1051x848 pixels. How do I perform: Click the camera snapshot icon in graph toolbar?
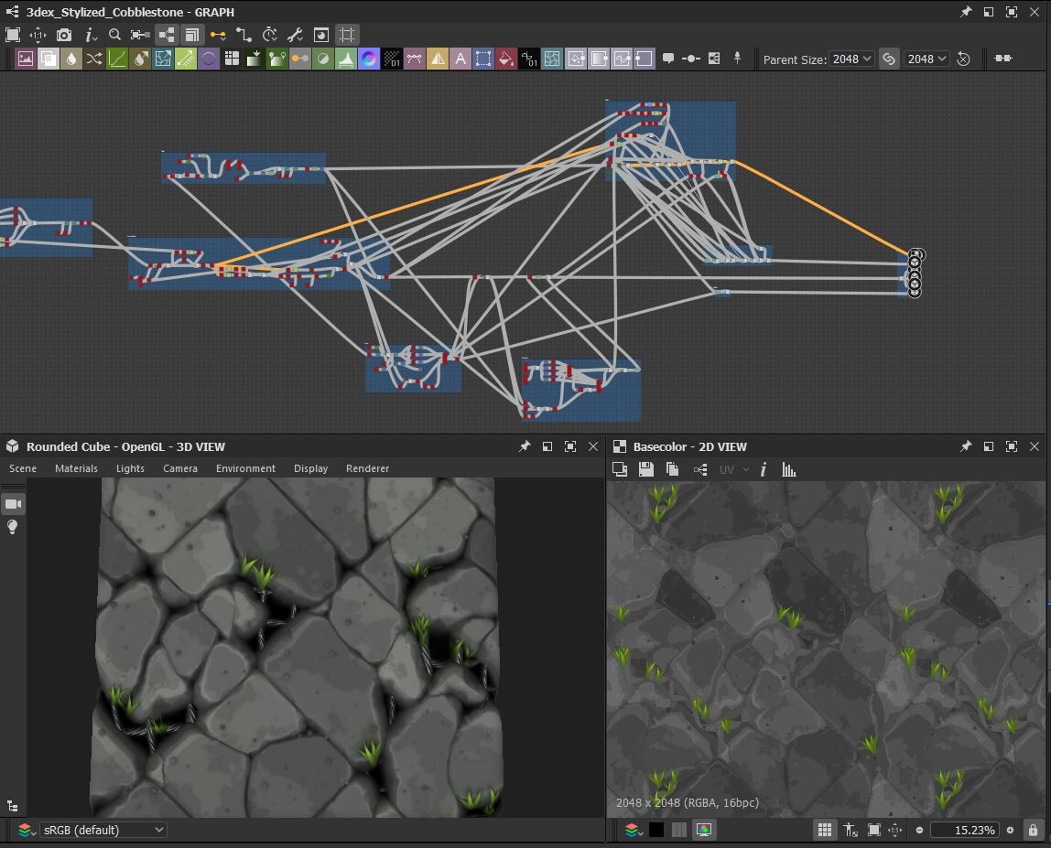(63, 35)
